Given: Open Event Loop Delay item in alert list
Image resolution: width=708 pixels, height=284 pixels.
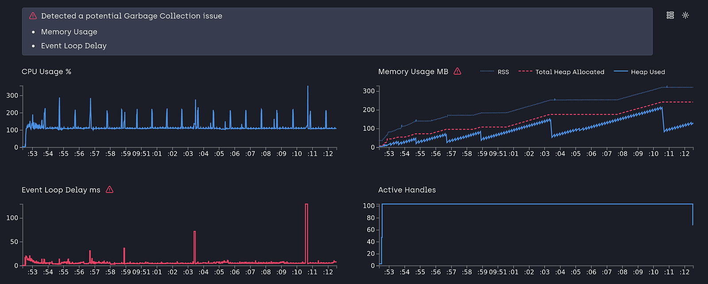Looking at the screenshot, I should tap(74, 46).
